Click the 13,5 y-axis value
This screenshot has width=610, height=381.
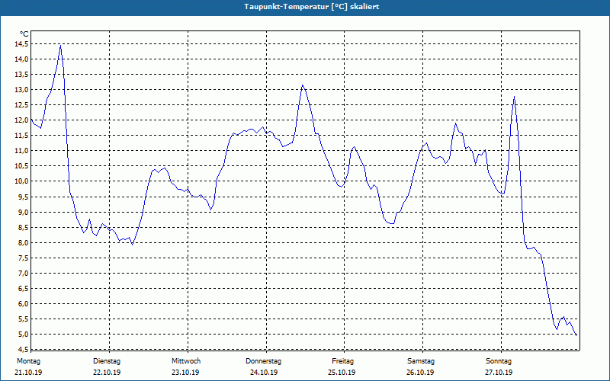click(22, 74)
